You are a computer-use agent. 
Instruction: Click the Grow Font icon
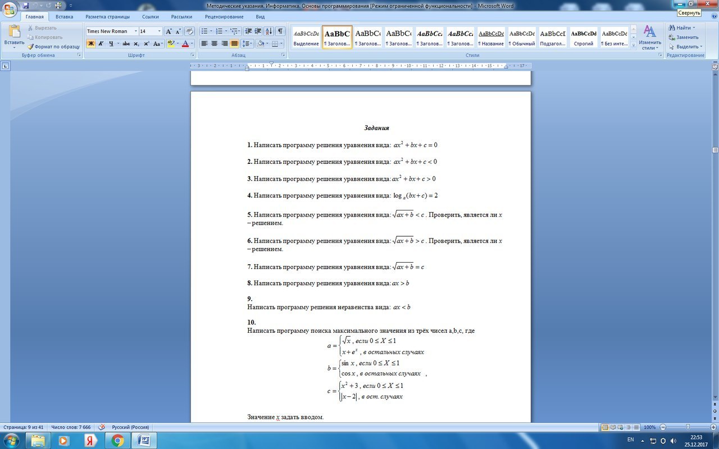(169, 31)
